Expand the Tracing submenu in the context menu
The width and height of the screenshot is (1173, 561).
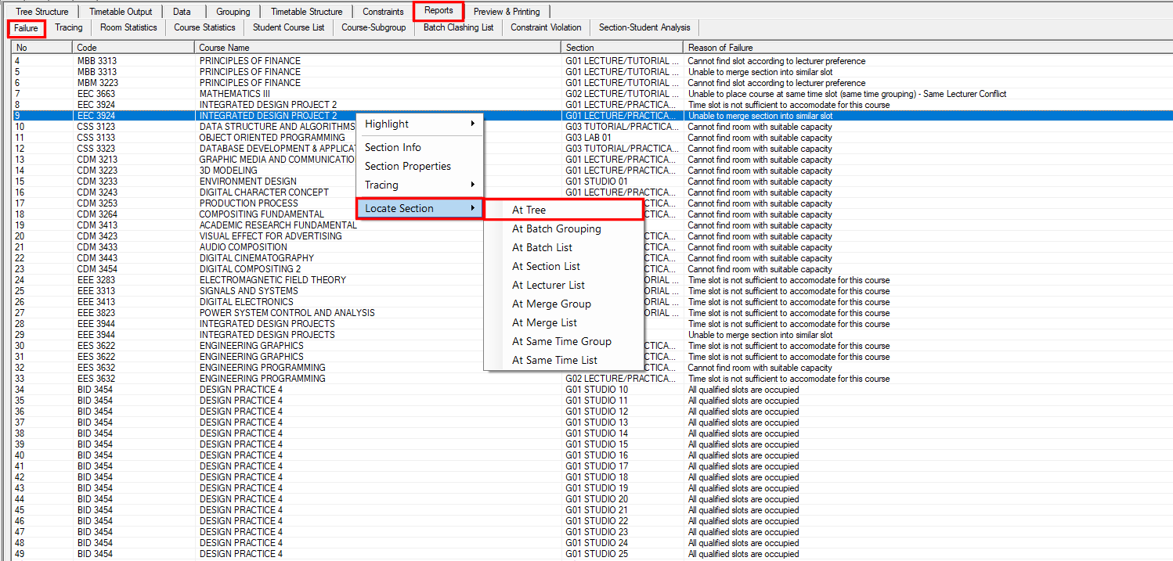[420, 185]
